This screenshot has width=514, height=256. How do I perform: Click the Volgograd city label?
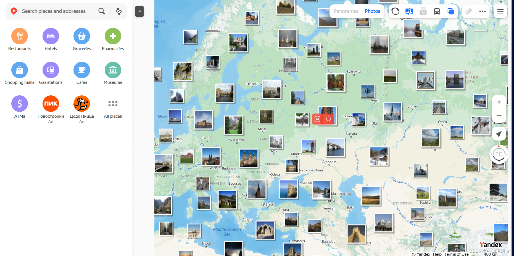[329, 161]
